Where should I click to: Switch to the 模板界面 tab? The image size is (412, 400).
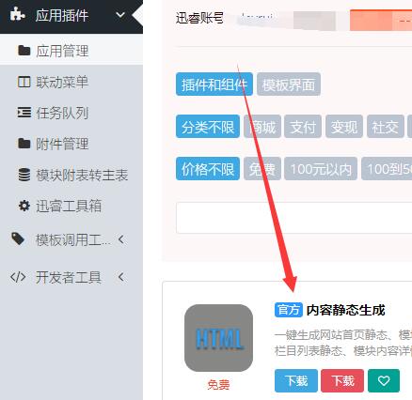(289, 85)
